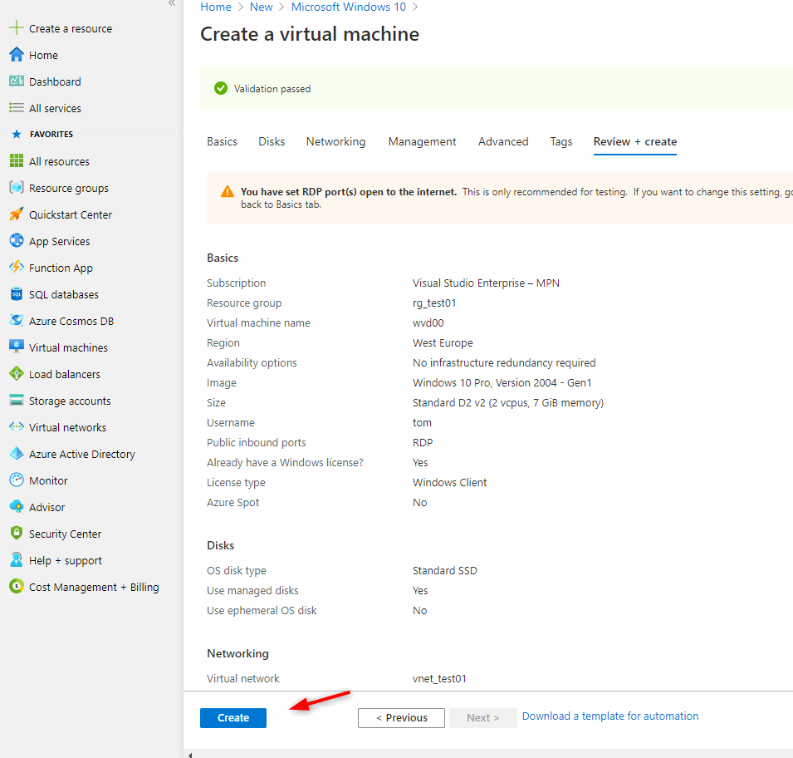Click the FAVORITES star icon
The height and width of the screenshot is (758, 793).
pyautogui.click(x=17, y=134)
